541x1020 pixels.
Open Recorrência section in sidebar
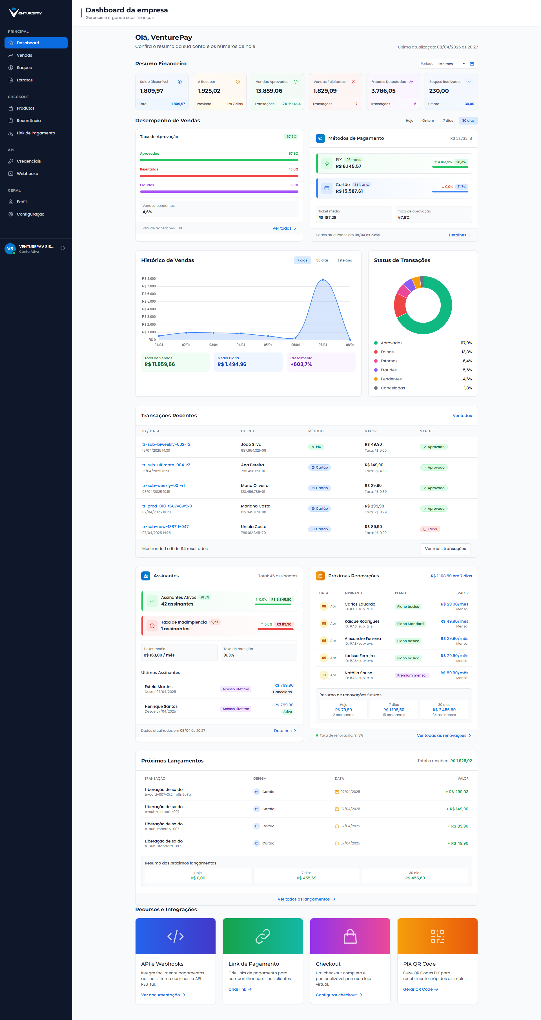36,121
